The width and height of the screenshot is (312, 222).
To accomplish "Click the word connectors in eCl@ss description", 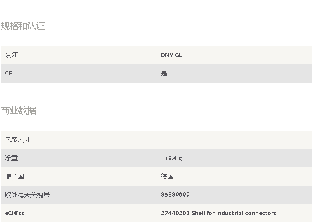I will tap(263, 213).
